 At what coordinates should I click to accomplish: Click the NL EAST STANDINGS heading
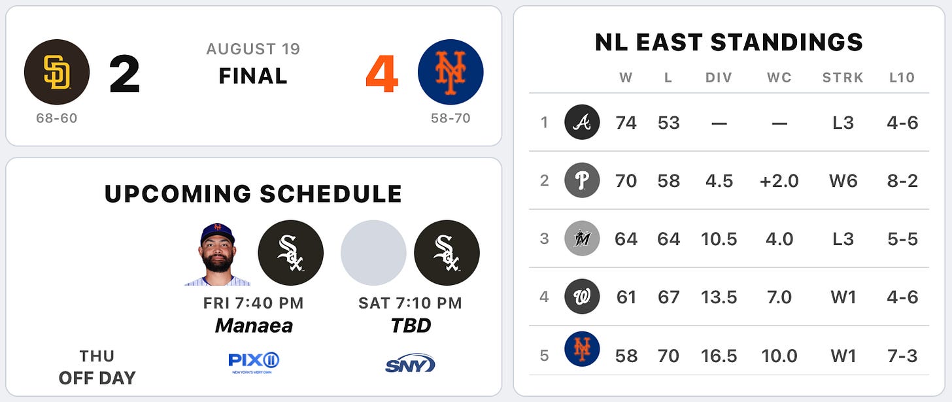tap(729, 42)
